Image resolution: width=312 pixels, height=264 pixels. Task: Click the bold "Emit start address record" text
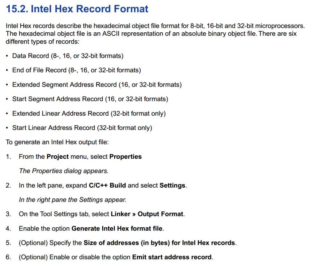[x=171, y=257]
